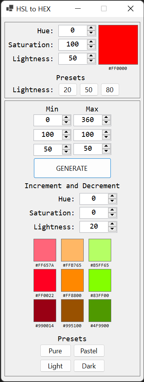Apply Lightness preset 80
The height and width of the screenshot is (382, 144).
tap(110, 90)
